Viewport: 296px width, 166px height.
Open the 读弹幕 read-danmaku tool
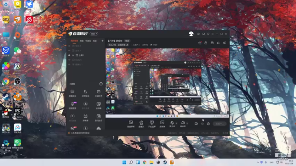(x=98, y=106)
